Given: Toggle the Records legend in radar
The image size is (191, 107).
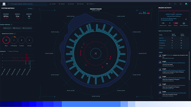Looking at the screenshot, I should (x=141, y=13).
